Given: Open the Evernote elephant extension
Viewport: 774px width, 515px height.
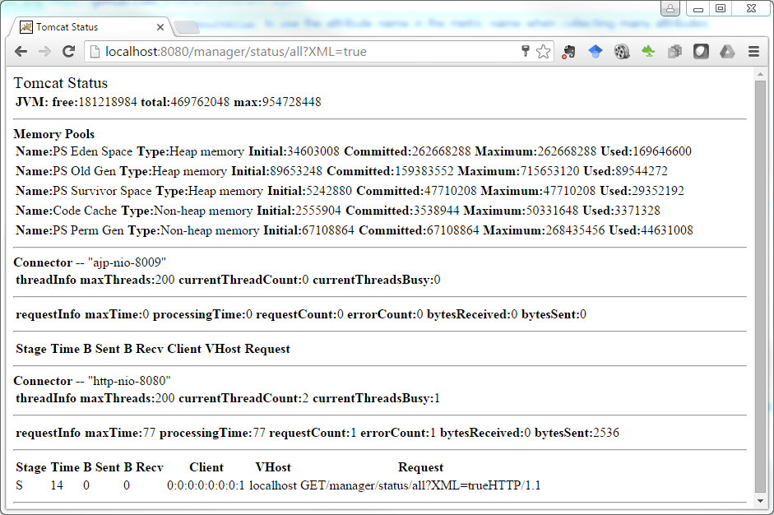Looking at the screenshot, I should (568, 51).
